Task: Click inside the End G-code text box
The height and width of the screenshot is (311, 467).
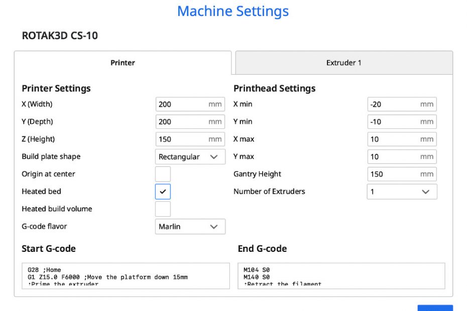Action: coord(341,276)
